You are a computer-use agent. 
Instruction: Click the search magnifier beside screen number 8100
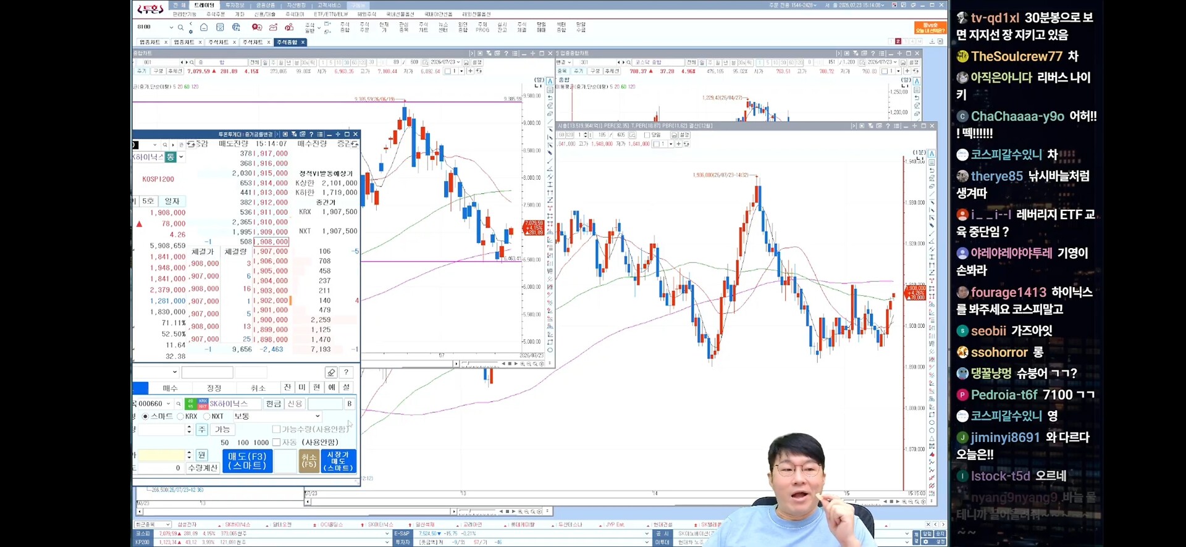(180, 27)
